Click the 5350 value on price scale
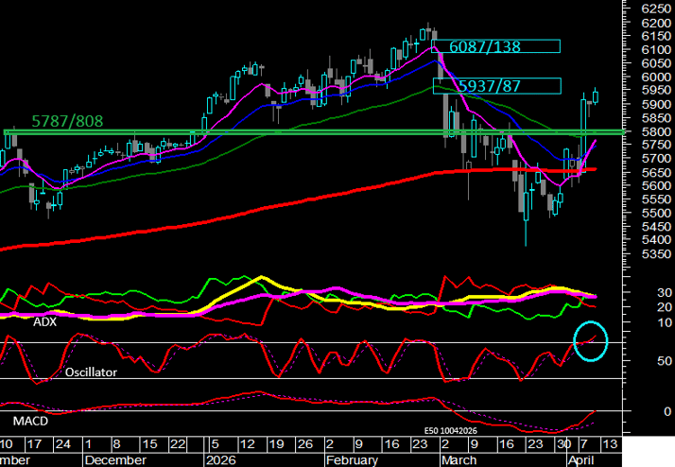Image resolution: width=675 pixels, height=467 pixels. point(656,254)
